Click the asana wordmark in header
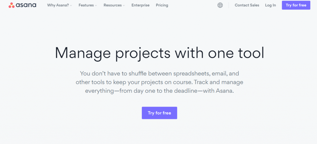This screenshot has height=144, width=317. [x=26, y=5]
